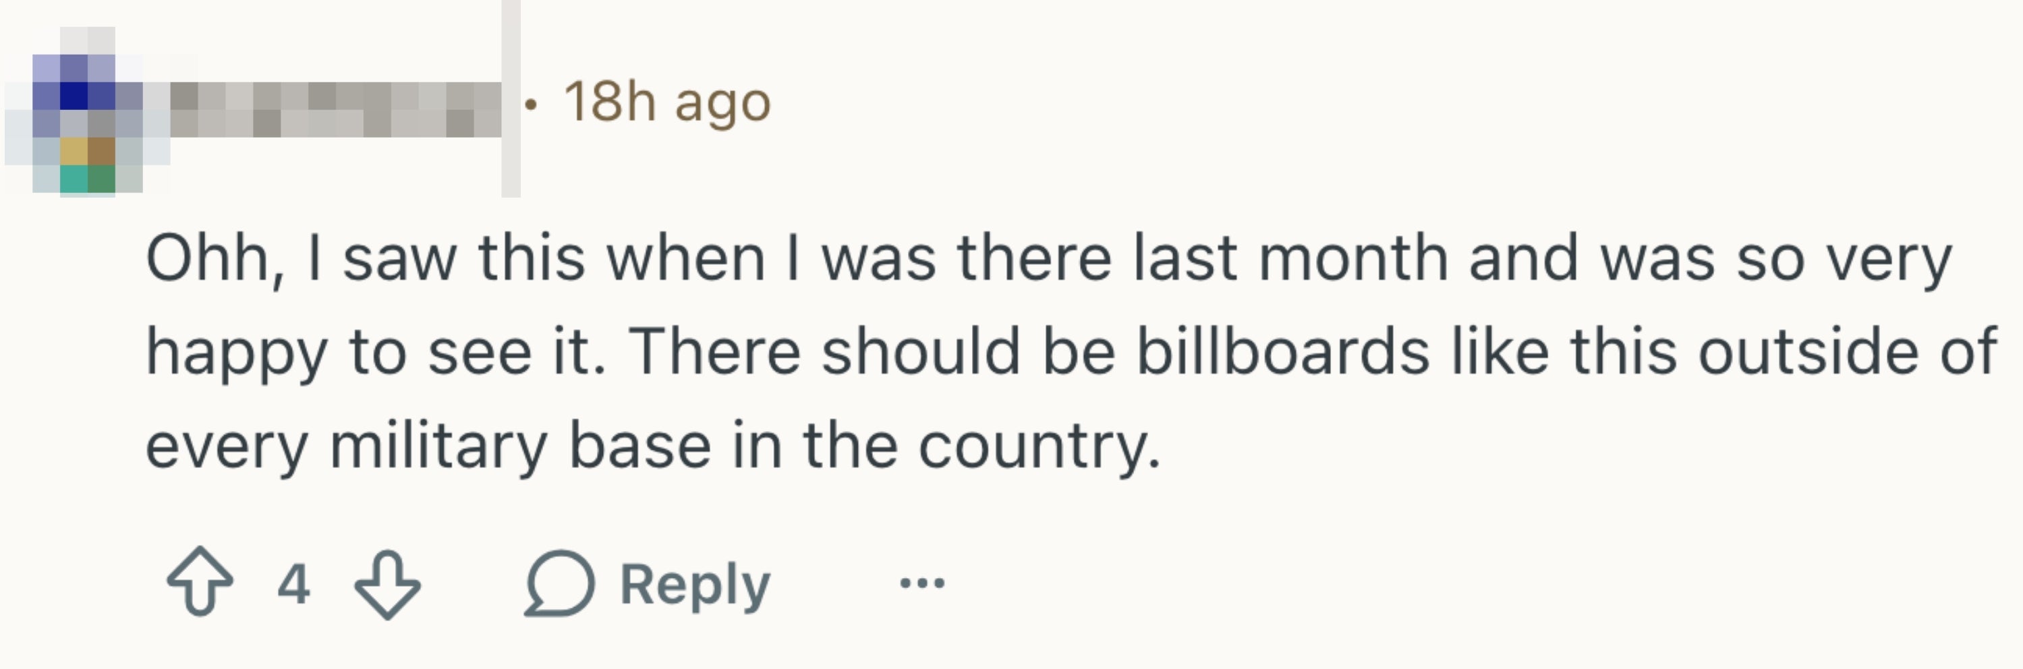Screen dimensions: 2023x669
Task: Click the speech bubble reply icon
Action: [x=559, y=583]
